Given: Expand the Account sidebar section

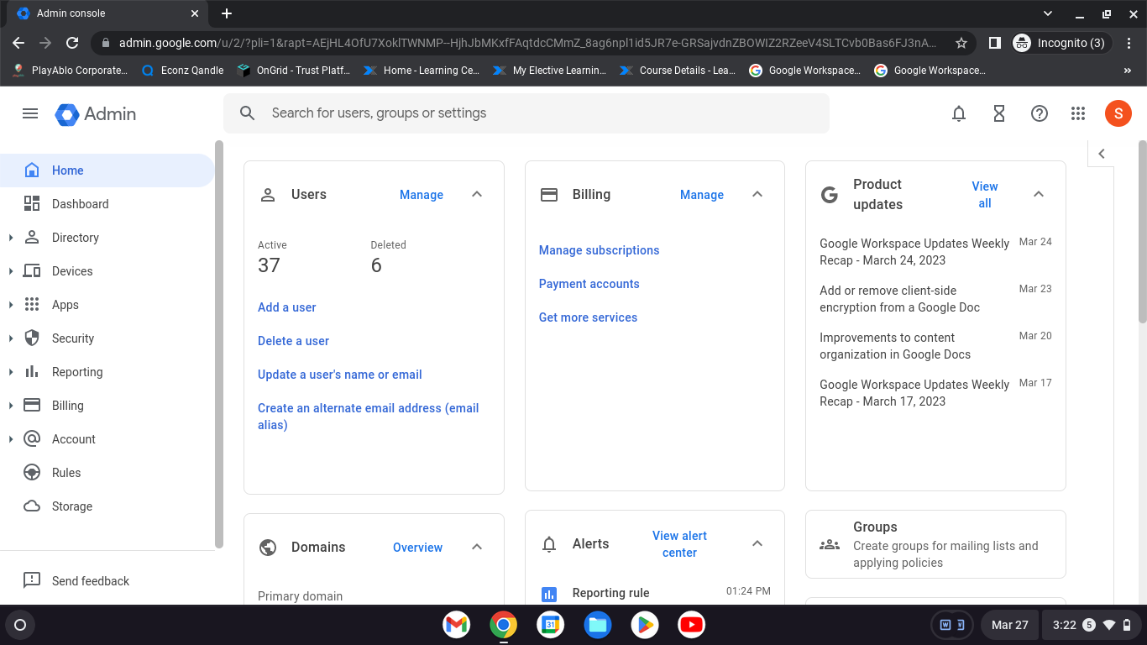Looking at the screenshot, I should [x=11, y=439].
